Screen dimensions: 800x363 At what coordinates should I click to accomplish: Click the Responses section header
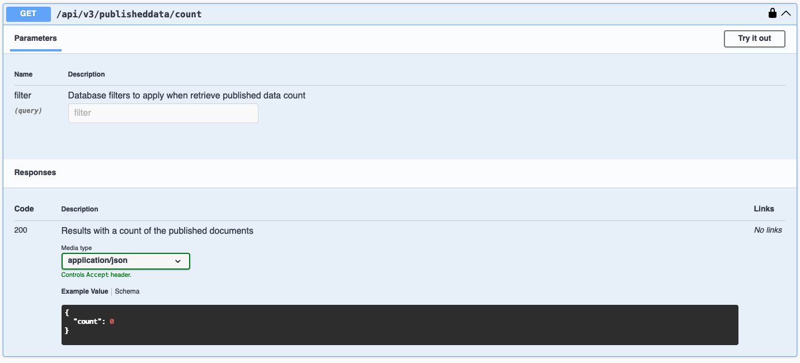tap(35, 173)
